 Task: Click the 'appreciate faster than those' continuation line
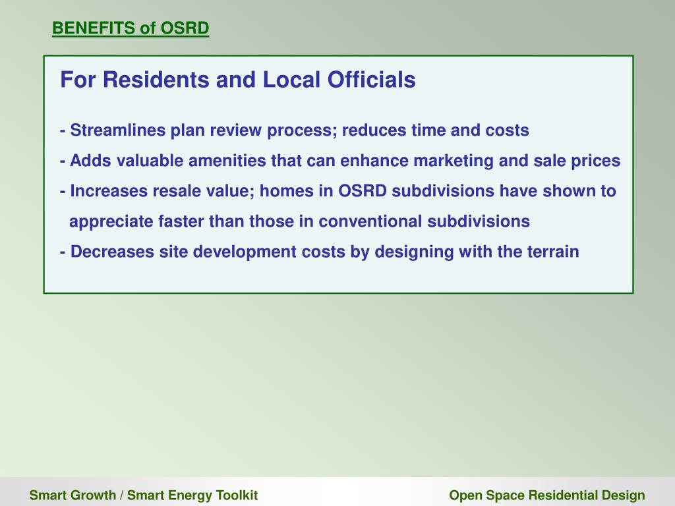coord(300,221)
